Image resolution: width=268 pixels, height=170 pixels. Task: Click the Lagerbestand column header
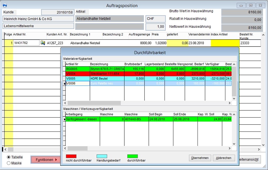(155, 64)
